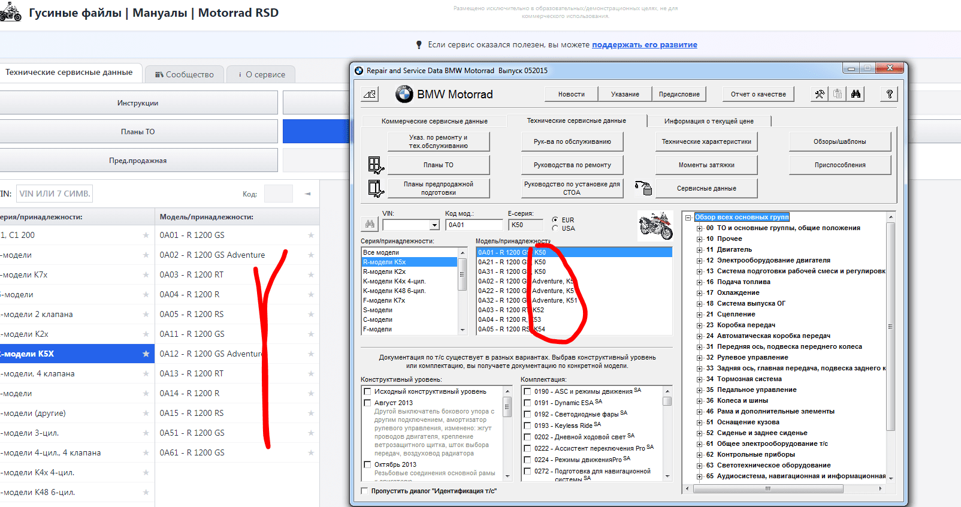This screenshot has height=507, width=961.
Task: Star the 0A02 - R 1200 GS Adventure row
Action: [311, 255]
